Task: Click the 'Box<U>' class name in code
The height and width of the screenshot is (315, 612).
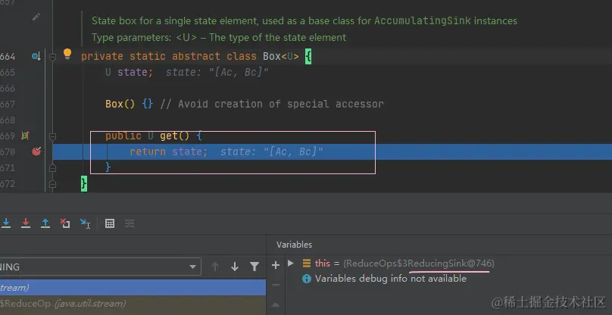Action: coord(281,57)
